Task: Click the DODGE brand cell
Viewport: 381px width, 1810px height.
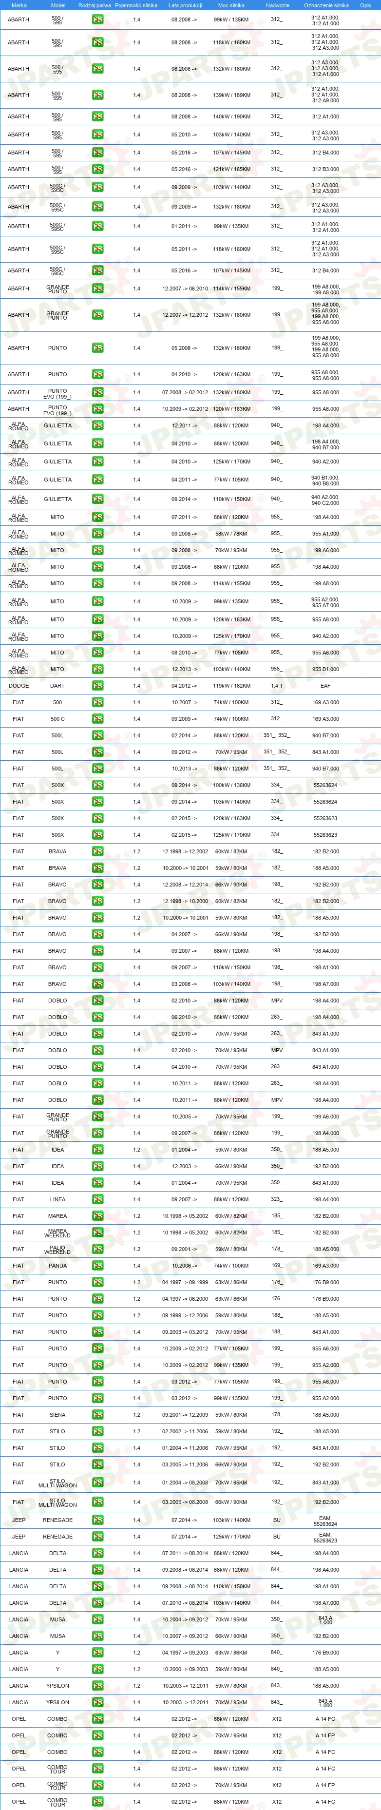Action: tap(19, 686)
